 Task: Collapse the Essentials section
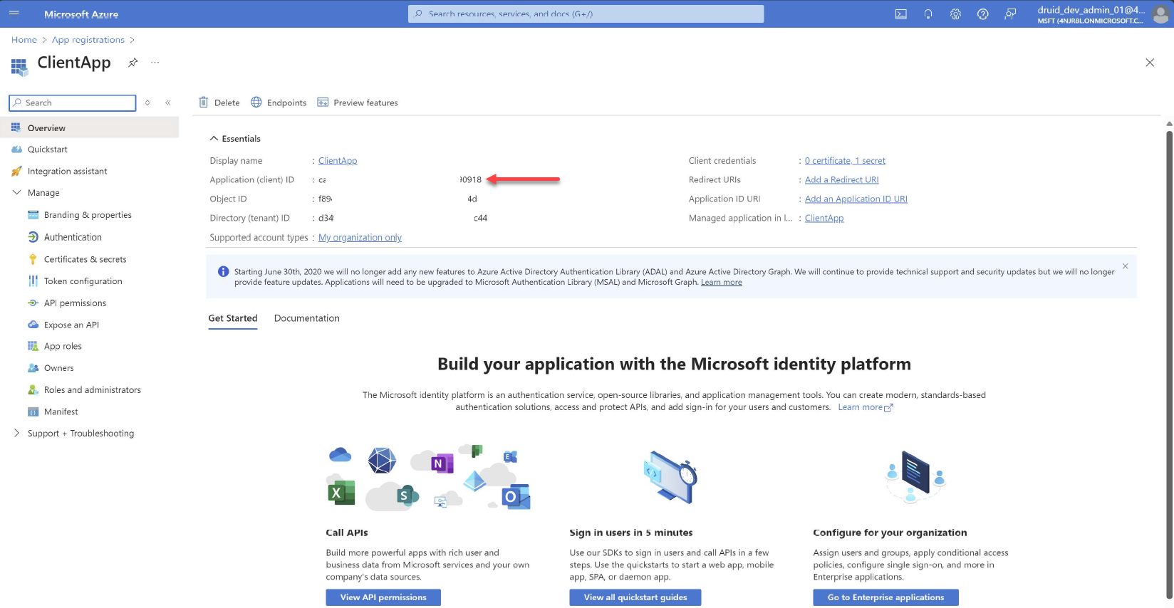click(x=214, y=139)
